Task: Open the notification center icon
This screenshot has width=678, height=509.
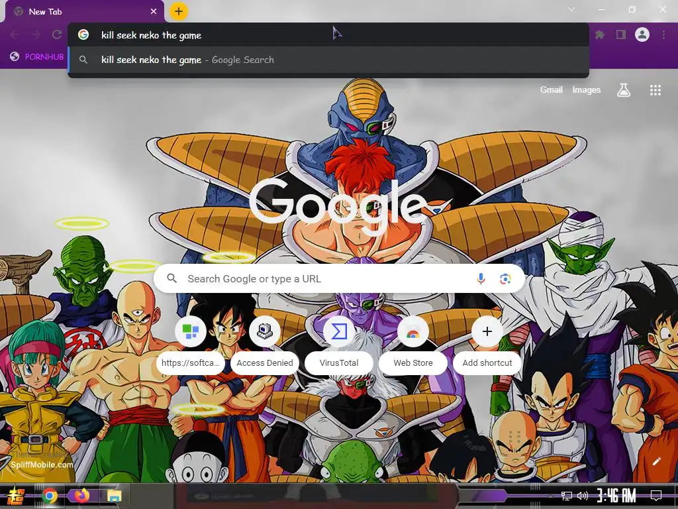Action: [656, 496]
